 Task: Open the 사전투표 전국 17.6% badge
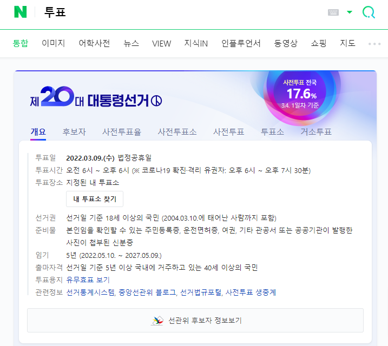click(x=300, y=94)
